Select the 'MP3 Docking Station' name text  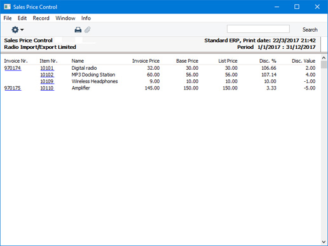[x=93, y=75]
